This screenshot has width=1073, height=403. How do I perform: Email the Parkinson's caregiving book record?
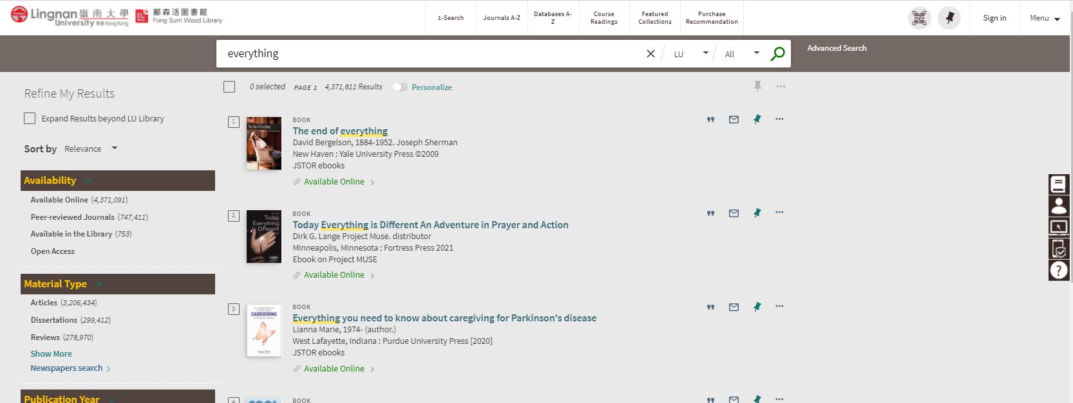click(734, 307)
